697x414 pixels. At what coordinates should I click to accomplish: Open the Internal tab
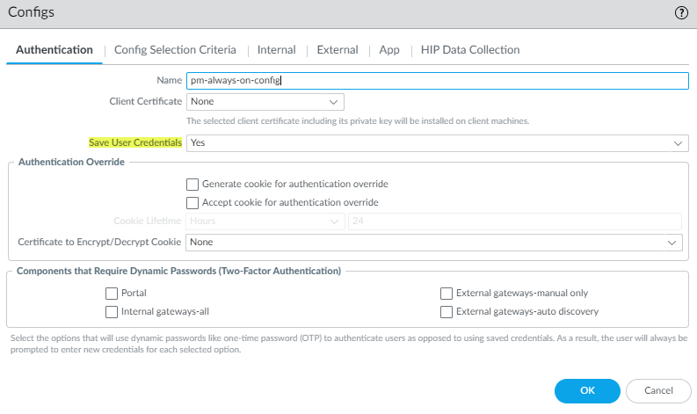tap(276, 50)
